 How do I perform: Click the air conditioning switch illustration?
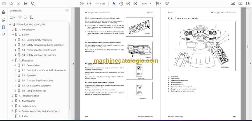[x=139, y=27]
